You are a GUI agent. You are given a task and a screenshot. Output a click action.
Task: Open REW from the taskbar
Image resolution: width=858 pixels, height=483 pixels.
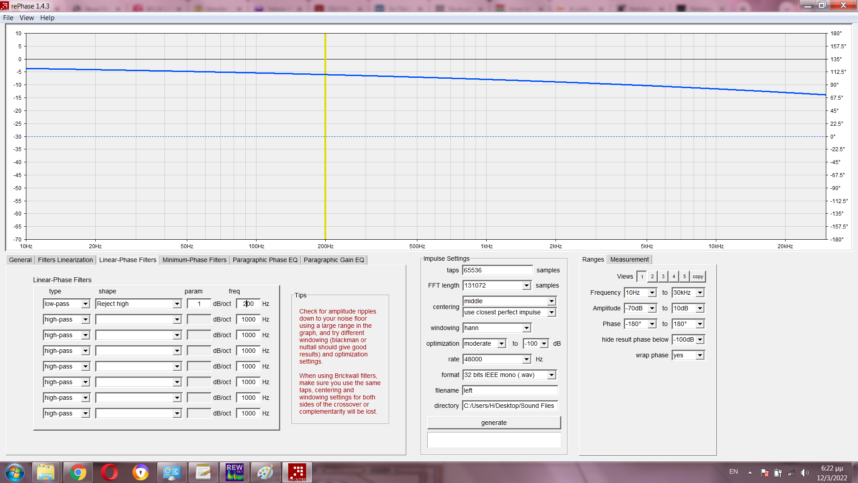click(235, 472)
